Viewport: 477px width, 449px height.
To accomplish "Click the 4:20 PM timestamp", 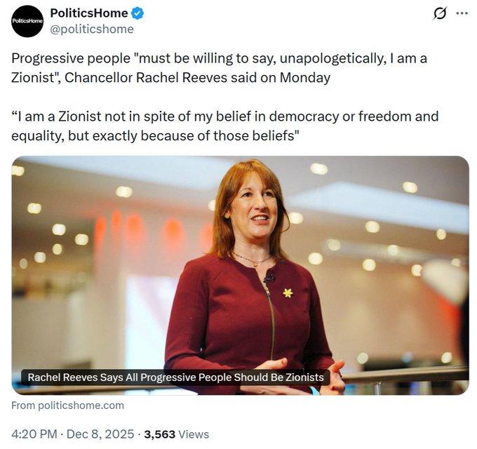I will pos(34,434).
